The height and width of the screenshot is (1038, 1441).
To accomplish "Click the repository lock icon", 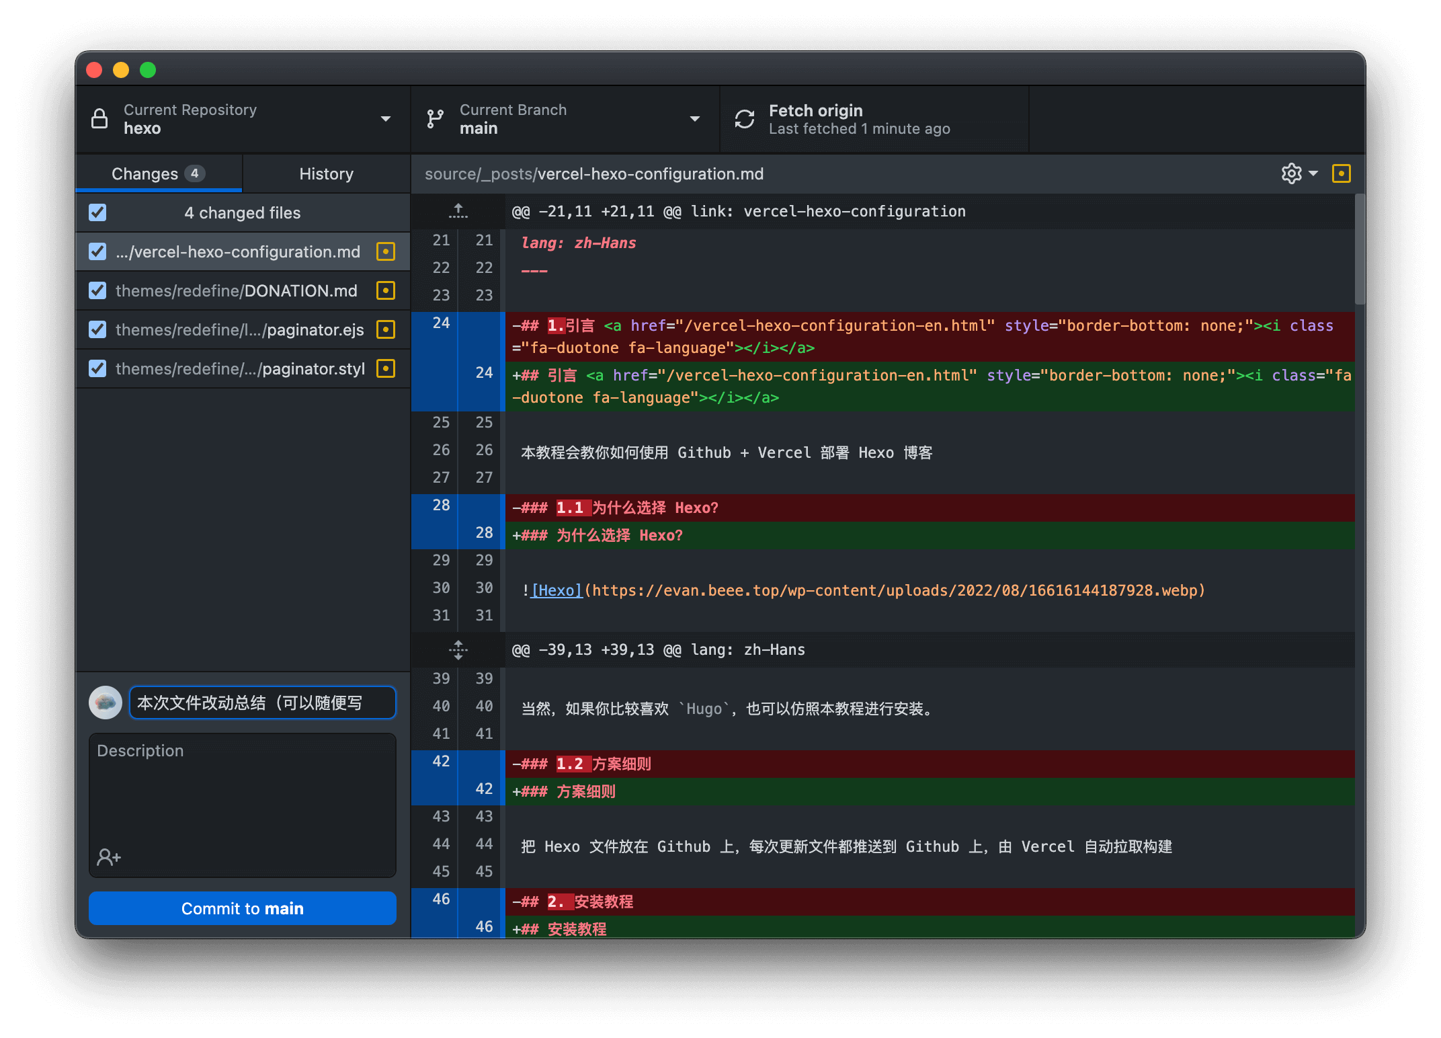I will tap(99, 119).
